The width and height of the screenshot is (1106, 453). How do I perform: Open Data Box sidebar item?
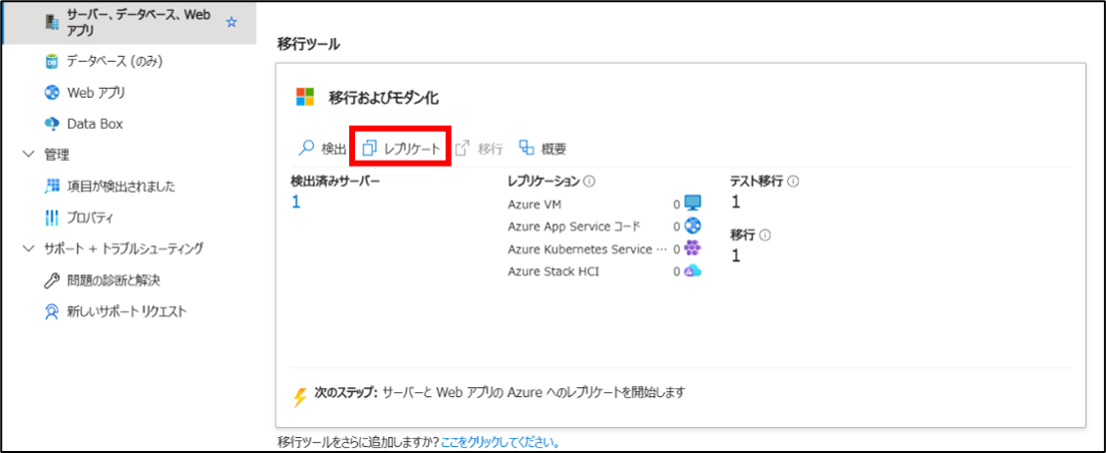tap(95, 124)
